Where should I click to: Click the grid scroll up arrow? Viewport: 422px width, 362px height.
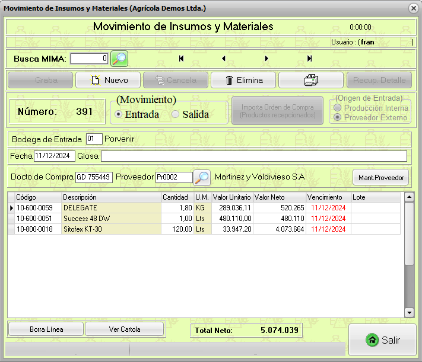pyautogui.click(x=409, y=197)
